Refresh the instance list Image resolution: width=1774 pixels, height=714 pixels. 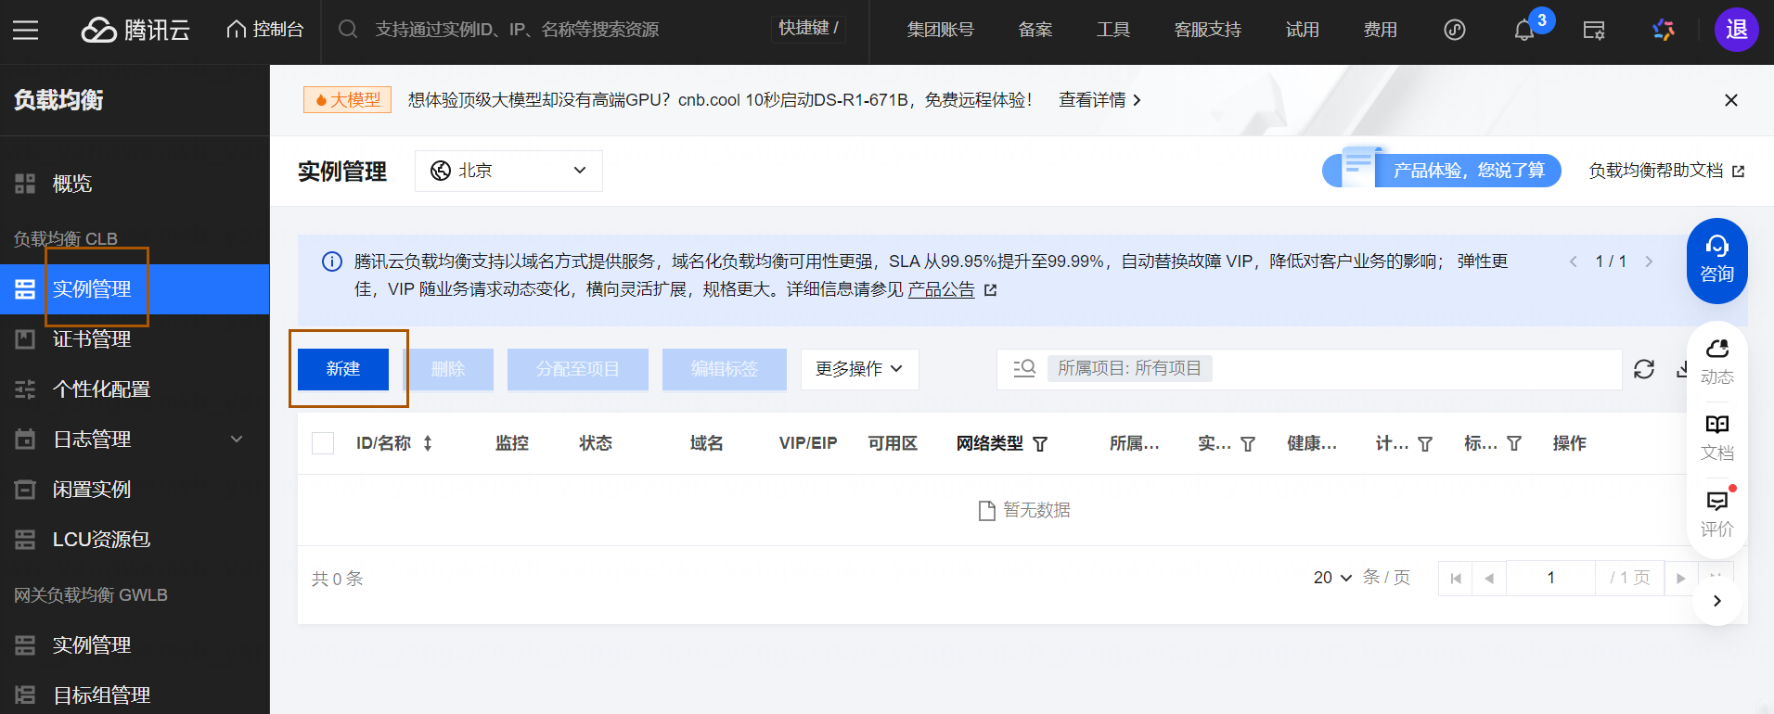pyautogui.click(x=1644, y=369)
